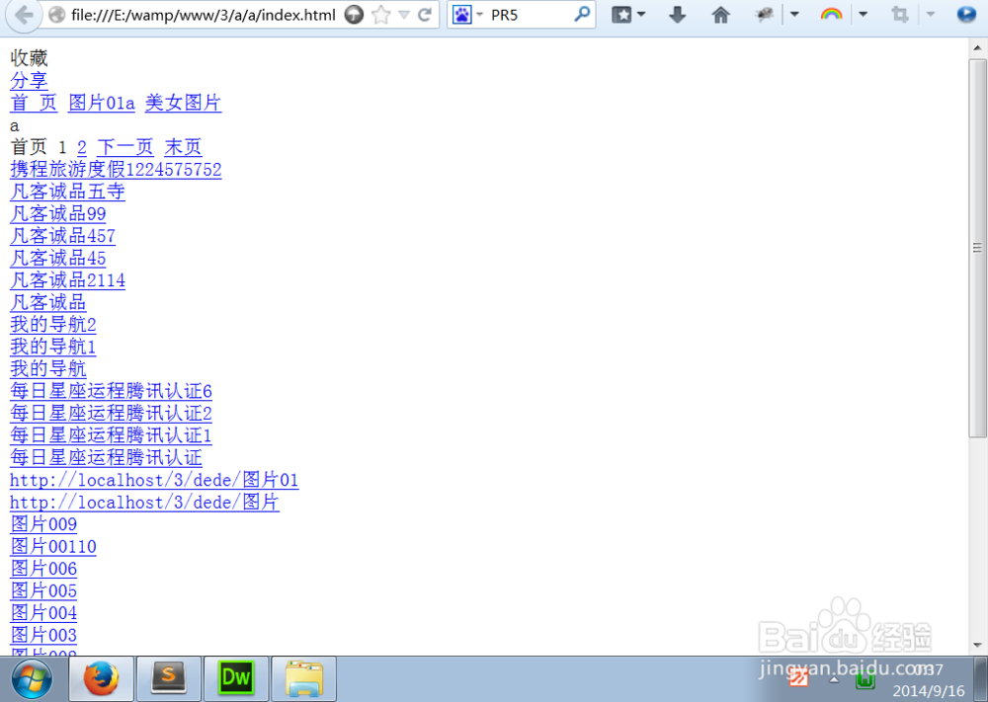Open the address bar history dropdown arrow

point(404,15)
